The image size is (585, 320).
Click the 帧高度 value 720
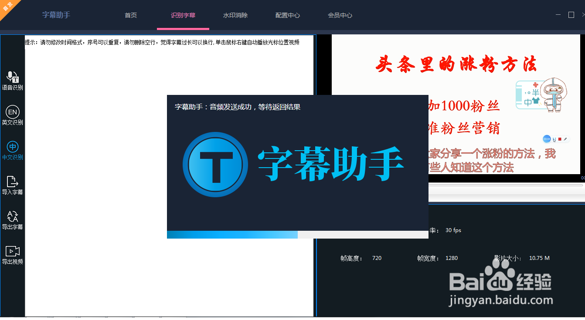point(377,258)
